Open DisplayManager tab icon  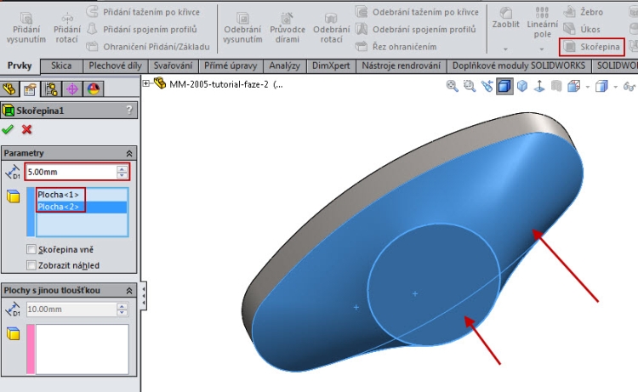(x=94, y=88)
